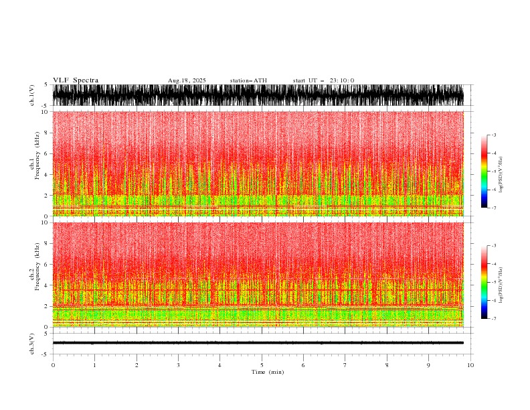Click the ch.1 frequency axis "6" tick

click(x=47, y=153)
